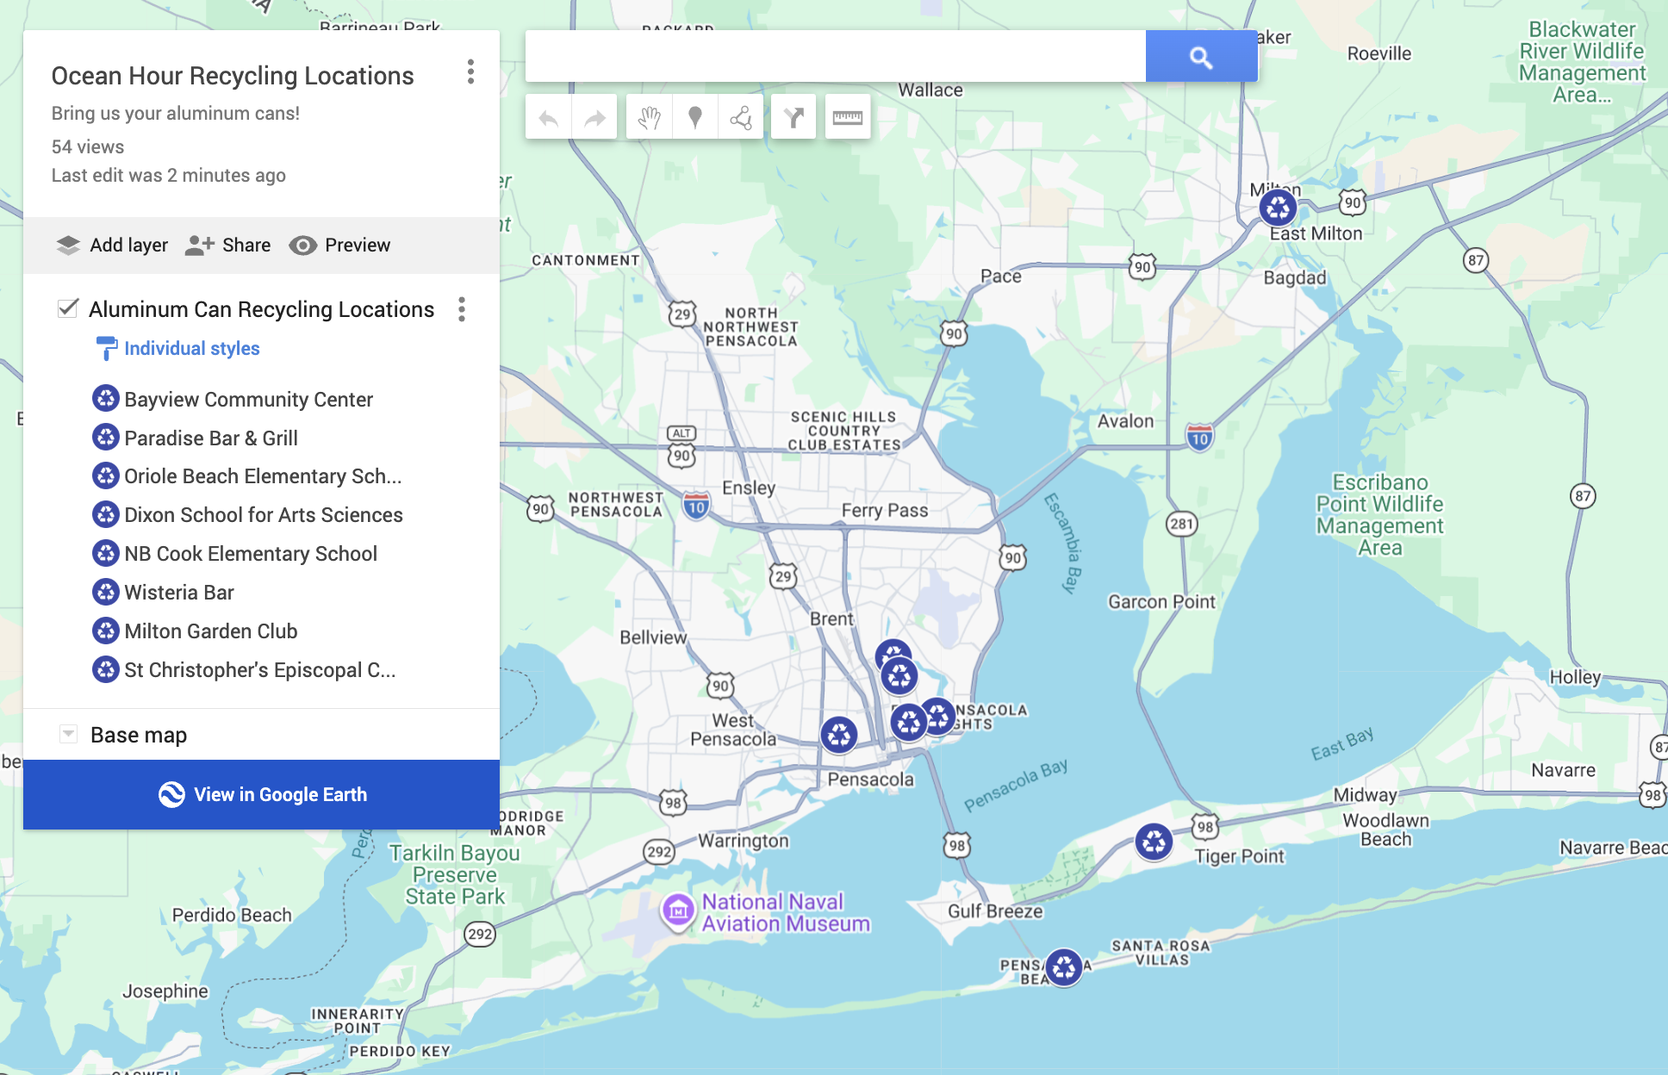
Task: Click Add layer button
Action: click(112, 245)
